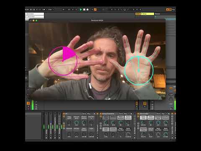Click the Stop button in the transport
The image size is (201, 151).
click(84, 10)
